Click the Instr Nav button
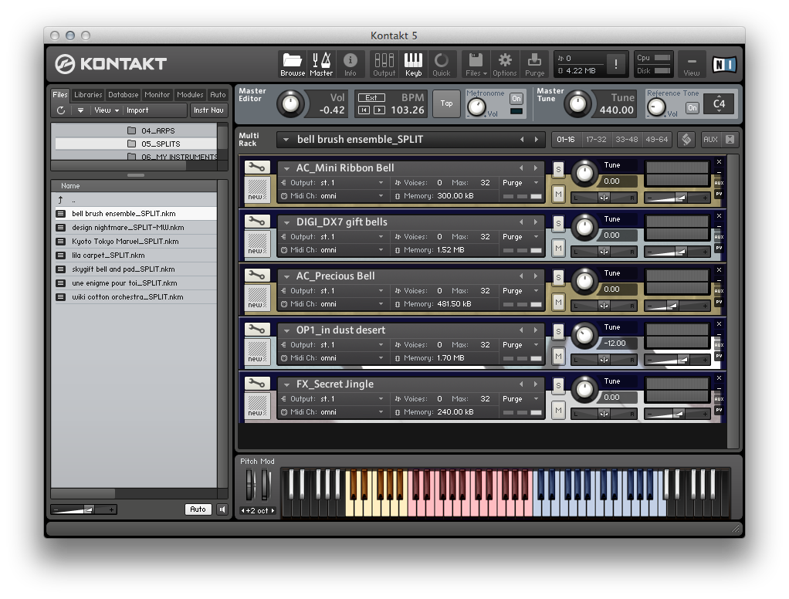 (x=208, y=110)
